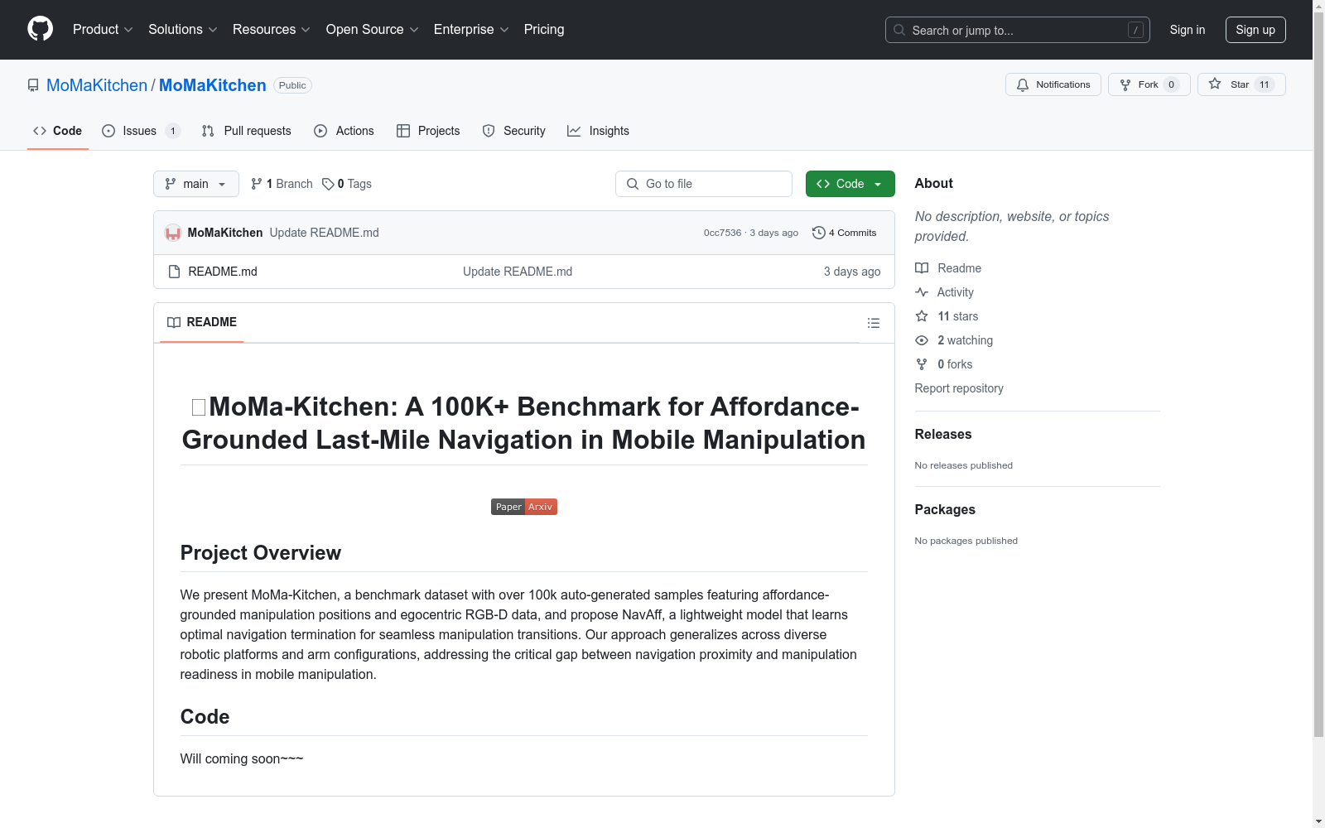Image resolution: width=1325 pixels, height=828 pixels.
Task: Click the MoMaKitchen commit author name
Action: coord(225,233)
